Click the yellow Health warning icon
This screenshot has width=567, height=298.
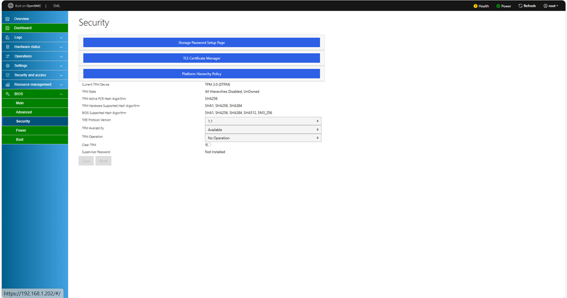[475, 6]
